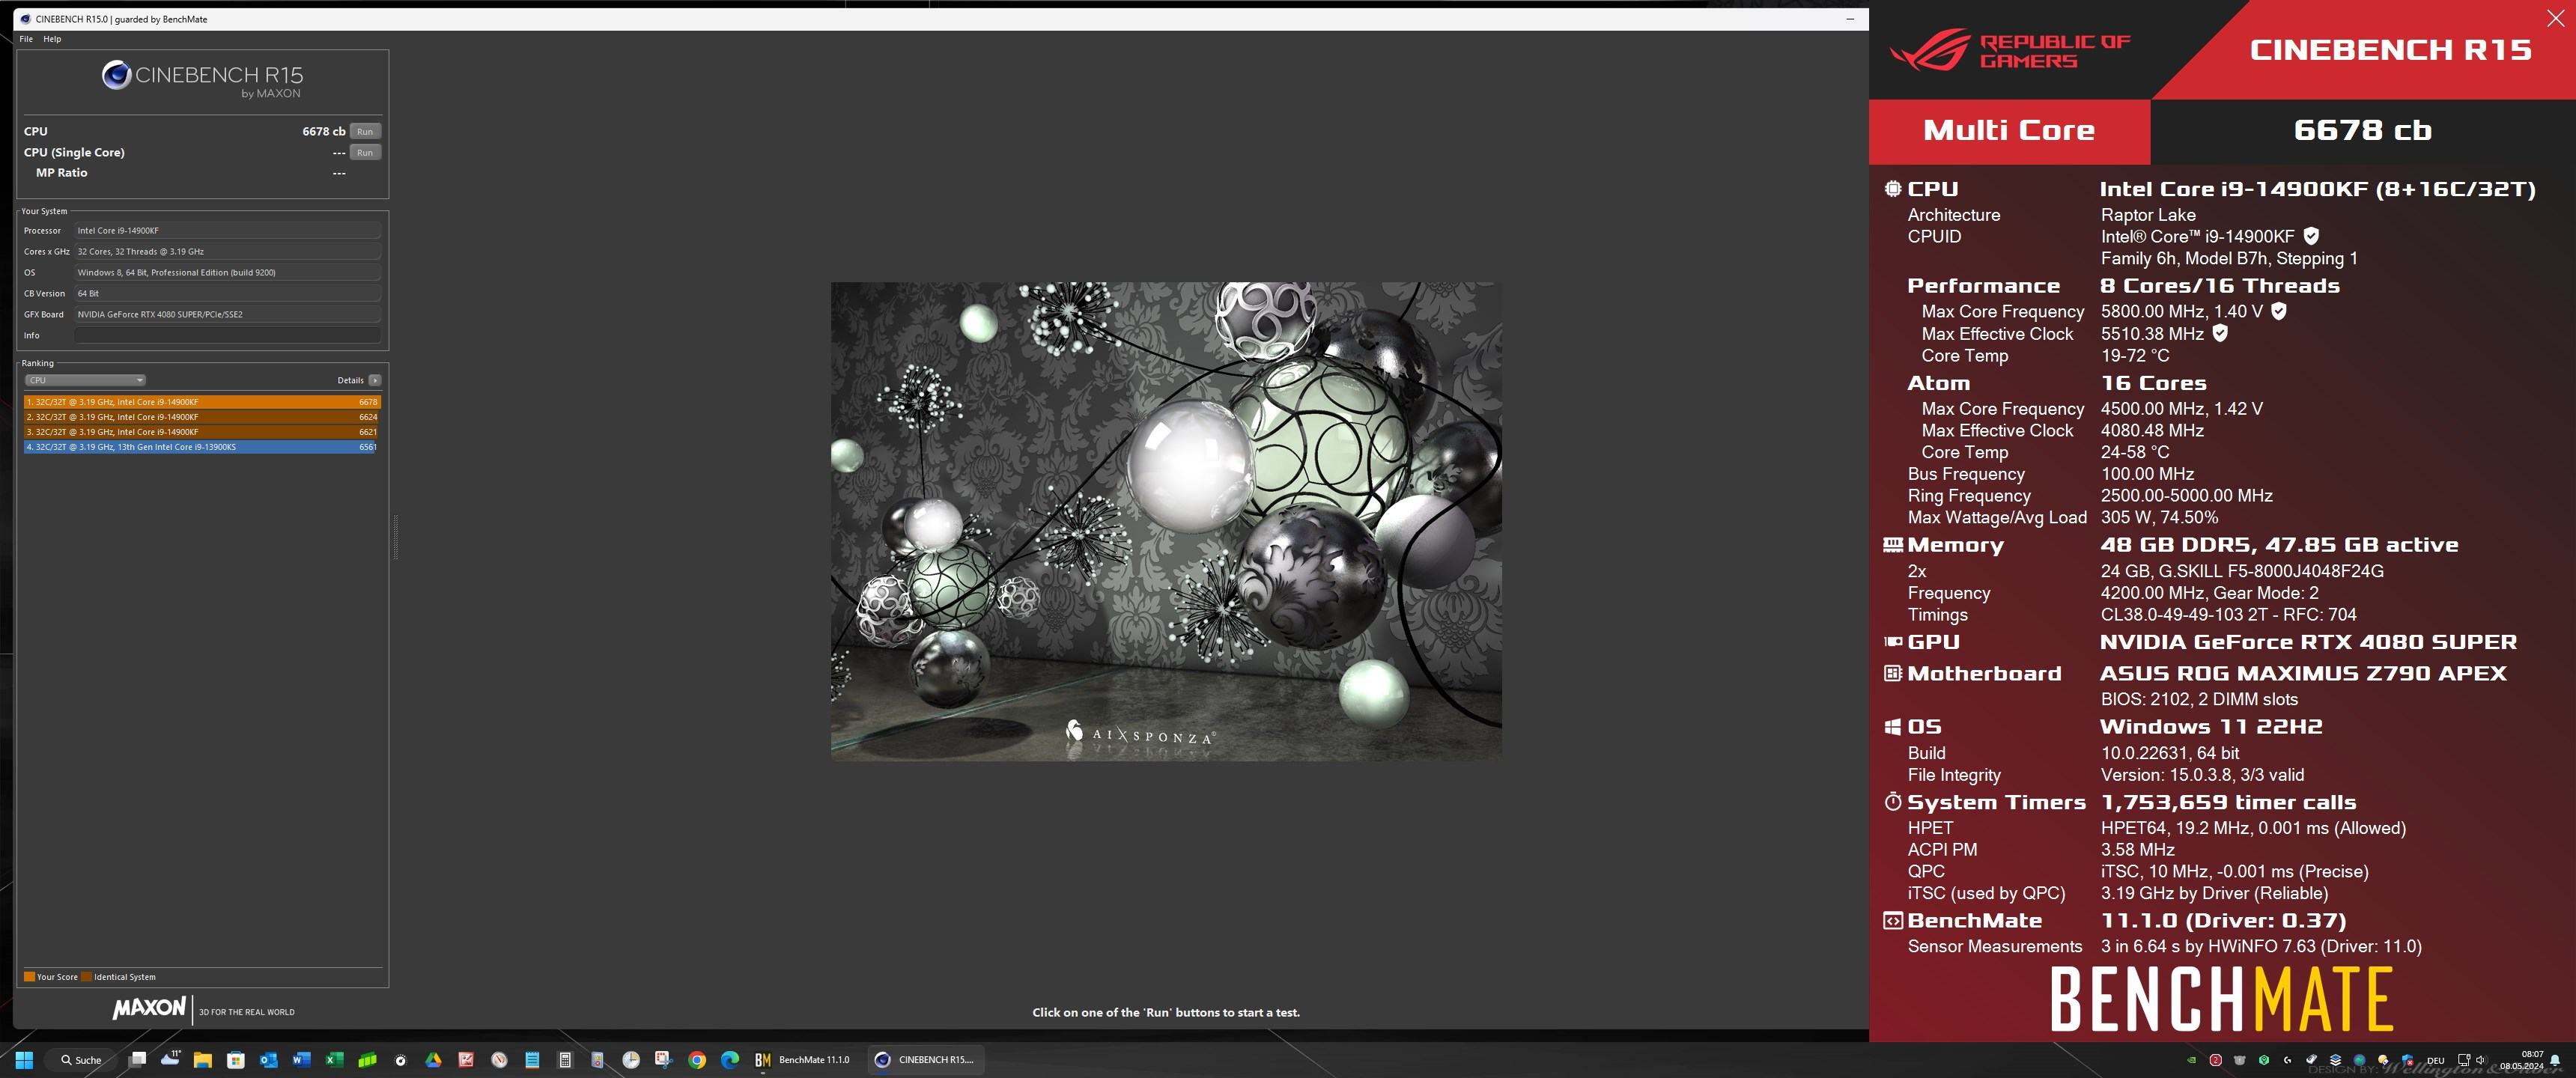Open Google Chrome from taskbar
The width and height of the screenshot is (2576, 1078).
(697, 1060)
